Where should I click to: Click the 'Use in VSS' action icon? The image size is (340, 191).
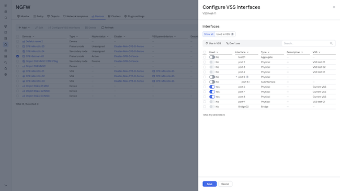[207, 43]
